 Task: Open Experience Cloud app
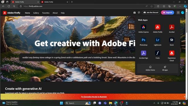tap(172, 56)
